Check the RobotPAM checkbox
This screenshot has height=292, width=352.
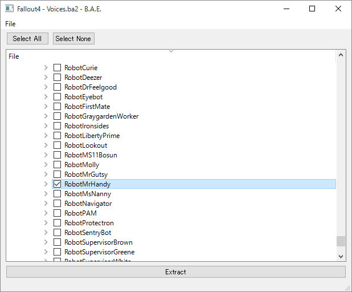coord(58,213)
